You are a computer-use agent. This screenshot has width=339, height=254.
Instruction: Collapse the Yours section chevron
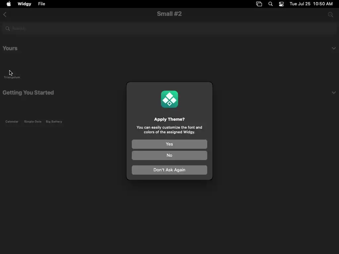coord(334,48)
